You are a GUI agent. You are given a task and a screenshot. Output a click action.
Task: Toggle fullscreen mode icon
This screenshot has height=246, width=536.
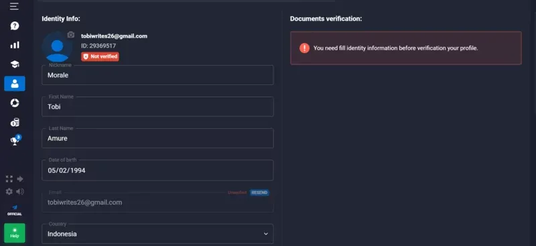[9, 179]
